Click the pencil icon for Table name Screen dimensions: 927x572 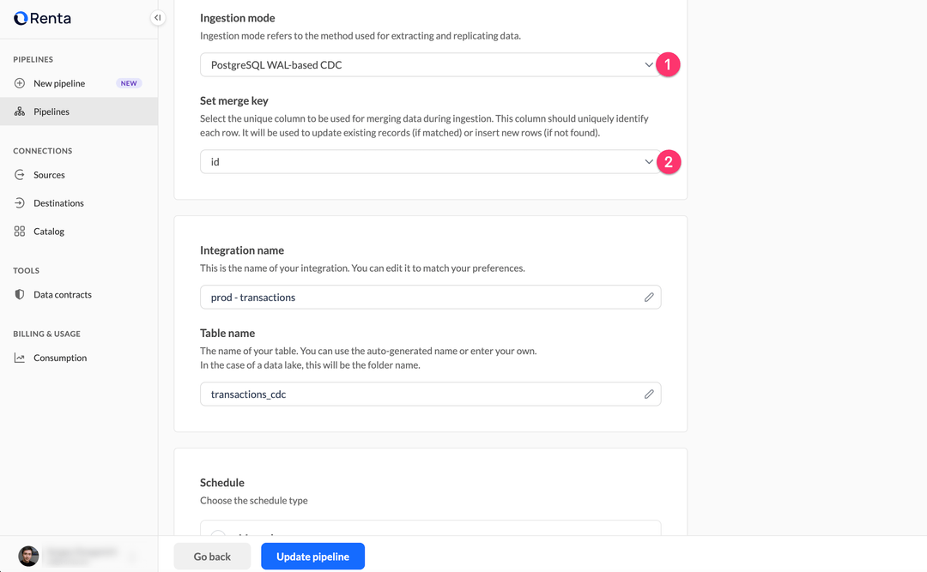point(649,394)
